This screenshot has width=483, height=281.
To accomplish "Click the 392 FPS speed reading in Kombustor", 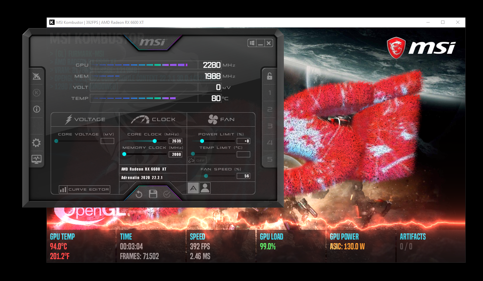I will tap(200, 246).
